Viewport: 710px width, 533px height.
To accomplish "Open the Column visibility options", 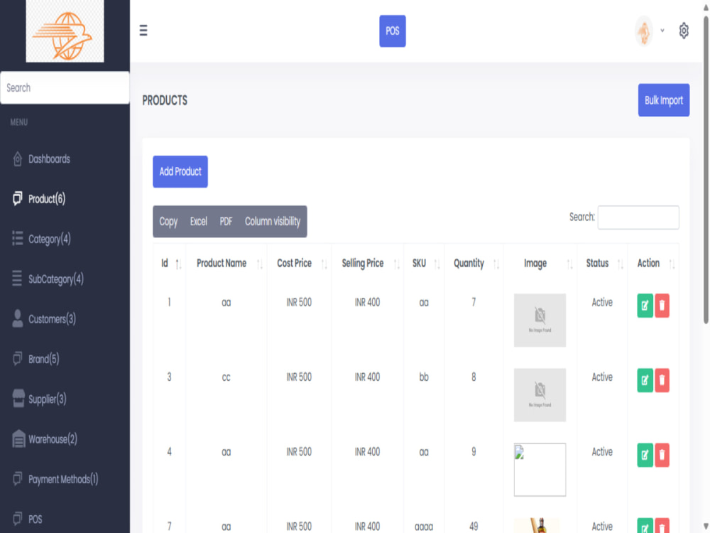I will 273,221.
